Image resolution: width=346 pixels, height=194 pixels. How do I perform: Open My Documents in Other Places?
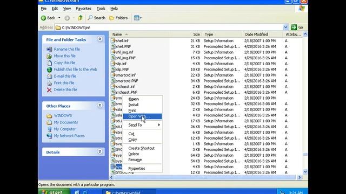click(66, 122)
